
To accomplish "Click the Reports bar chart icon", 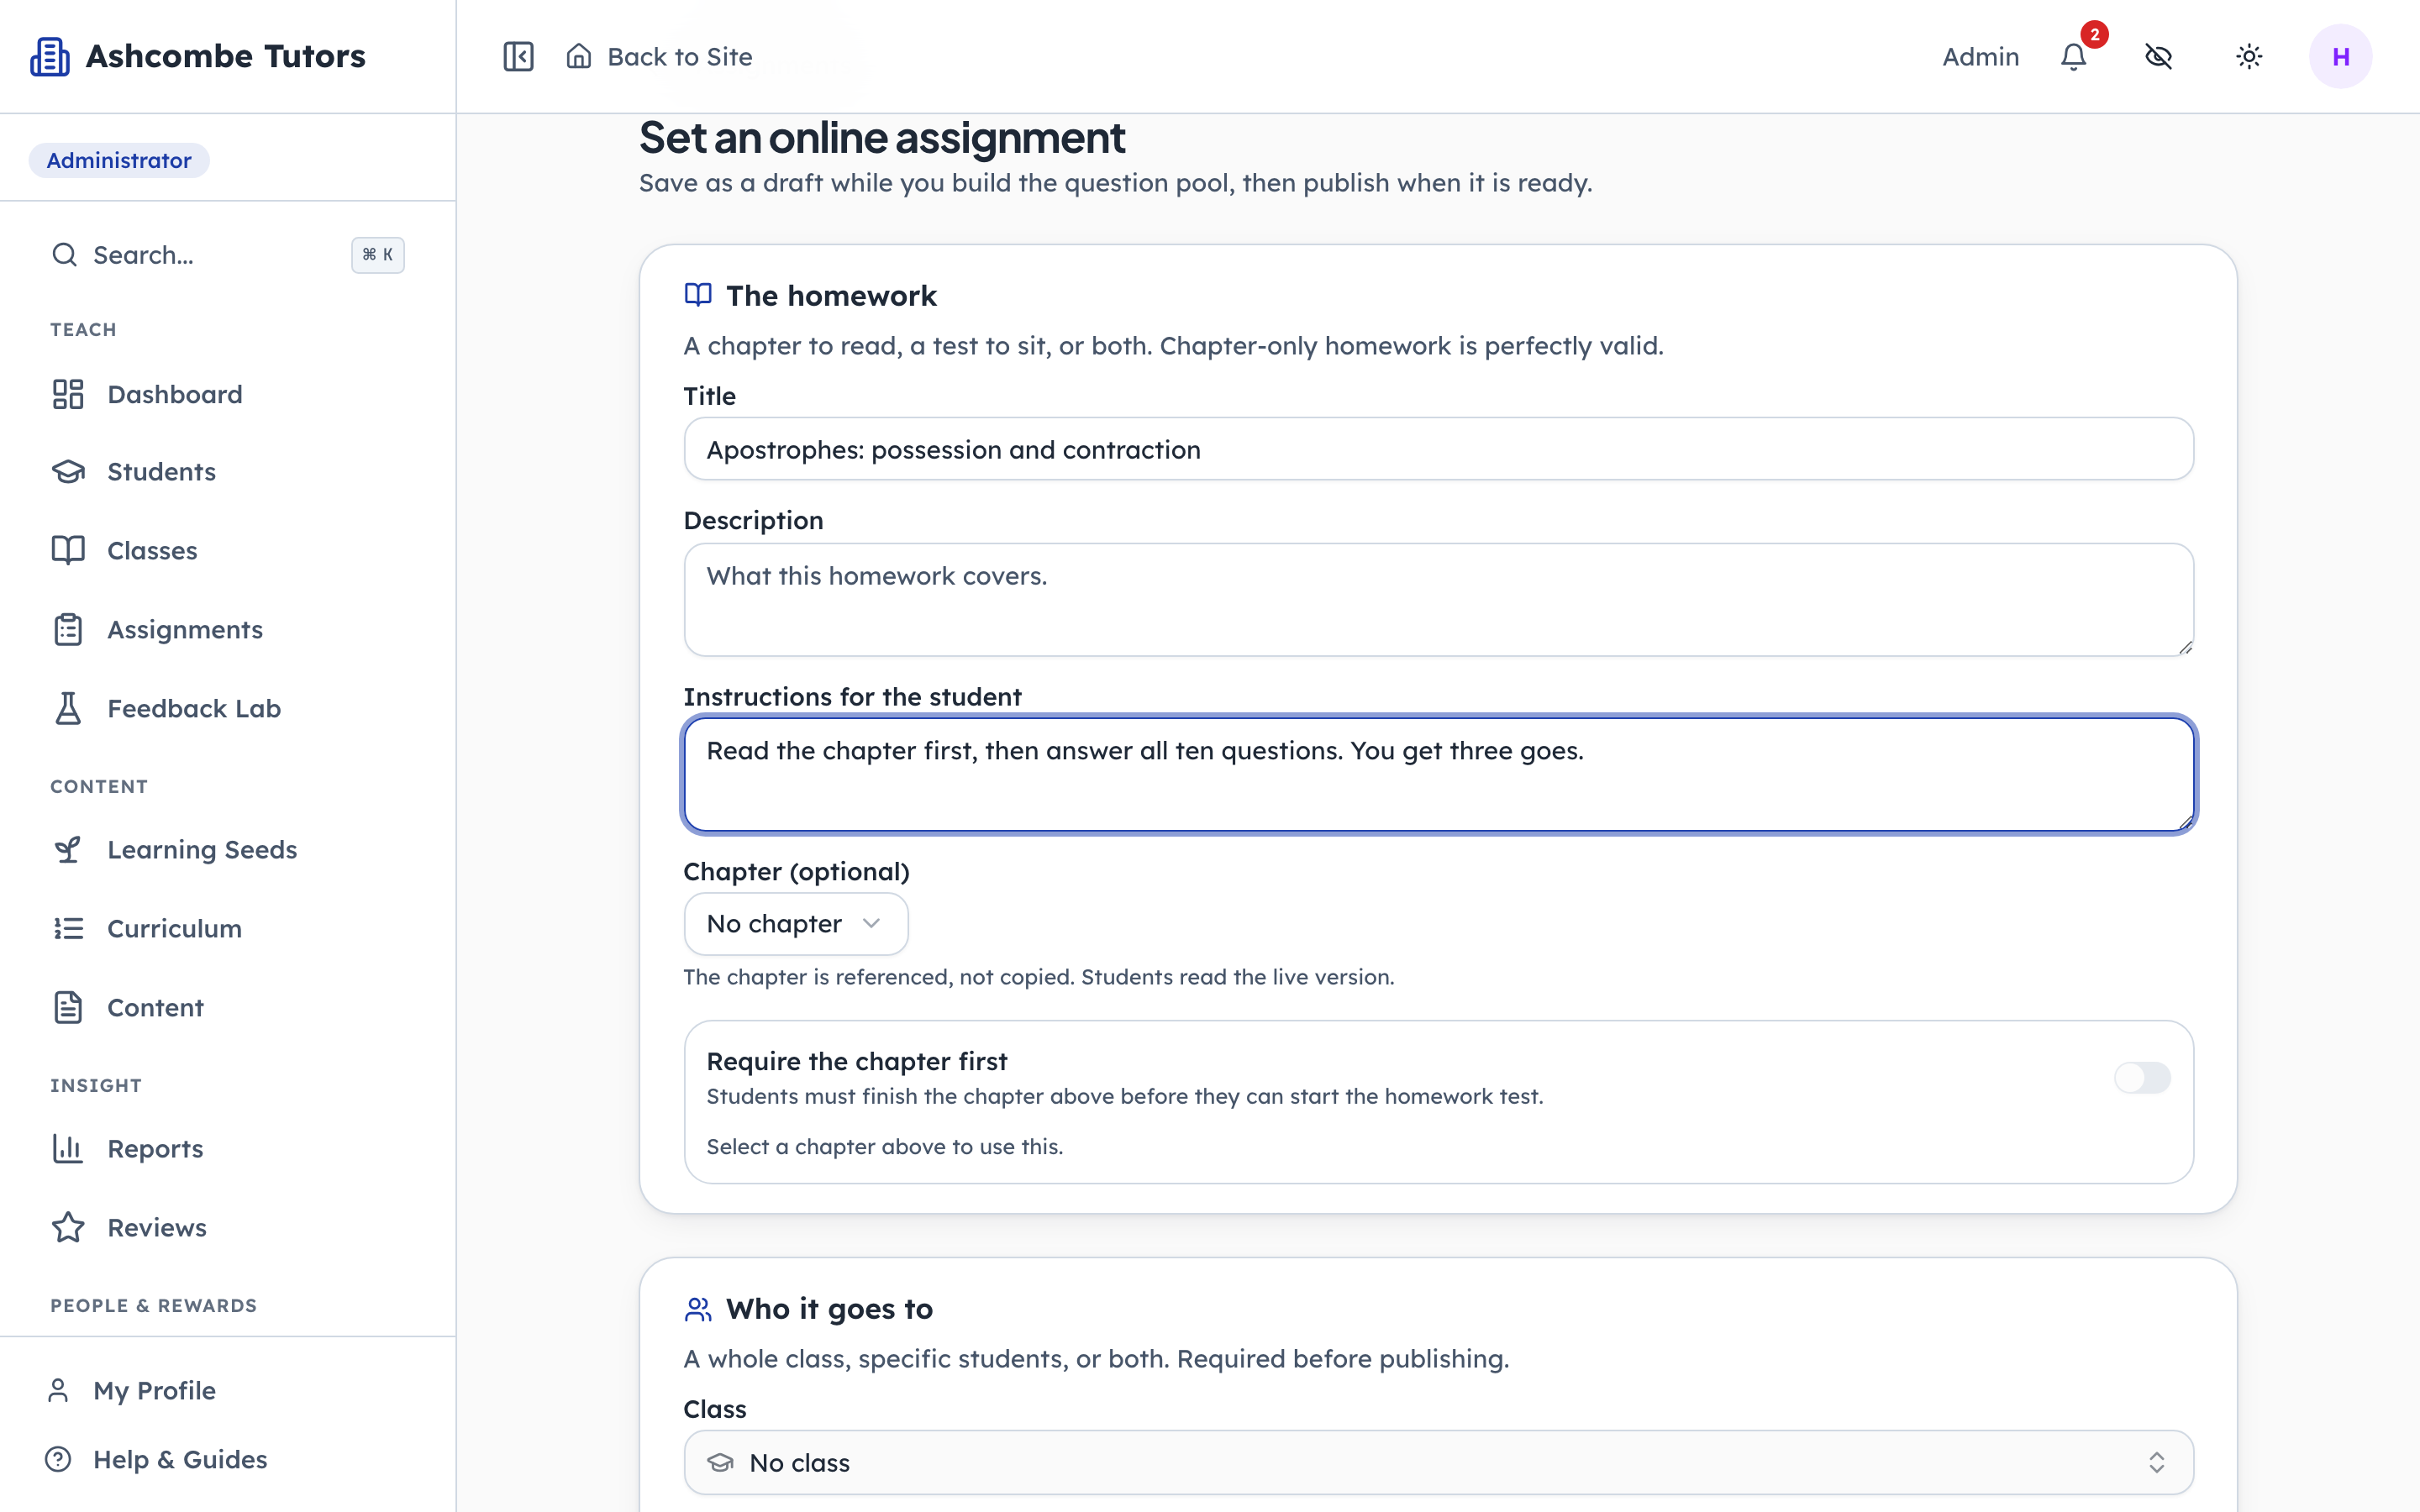I will [68, 1148].
